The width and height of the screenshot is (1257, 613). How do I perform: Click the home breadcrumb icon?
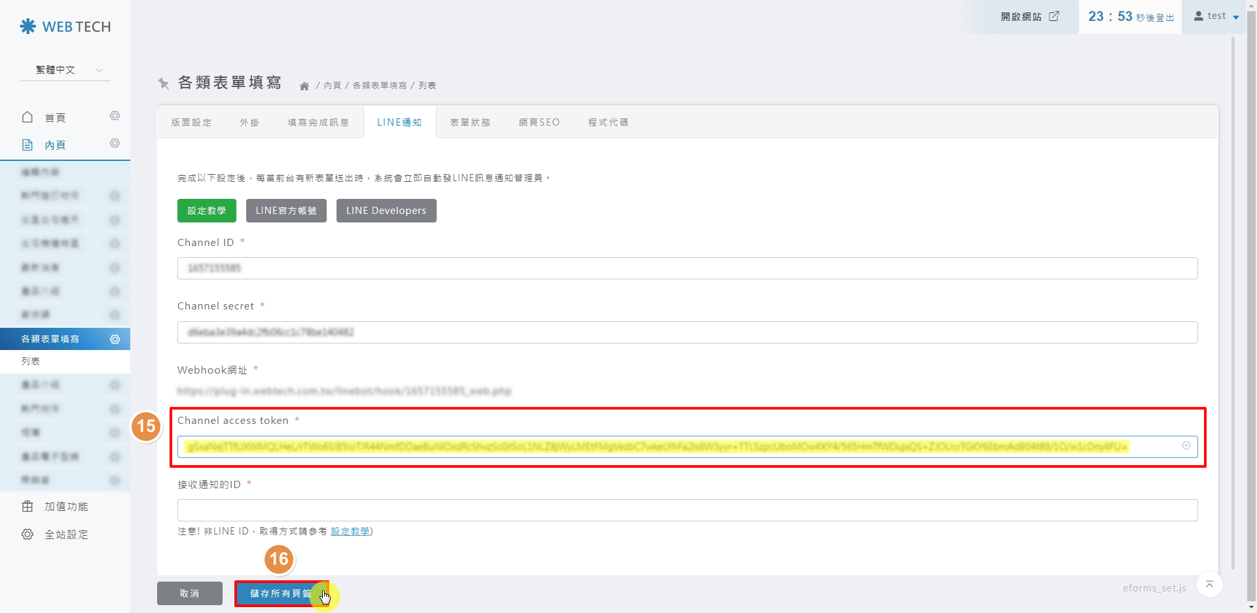[304, 86]
